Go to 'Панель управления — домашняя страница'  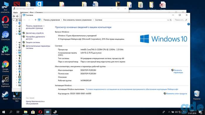click(x=35, y=27)
